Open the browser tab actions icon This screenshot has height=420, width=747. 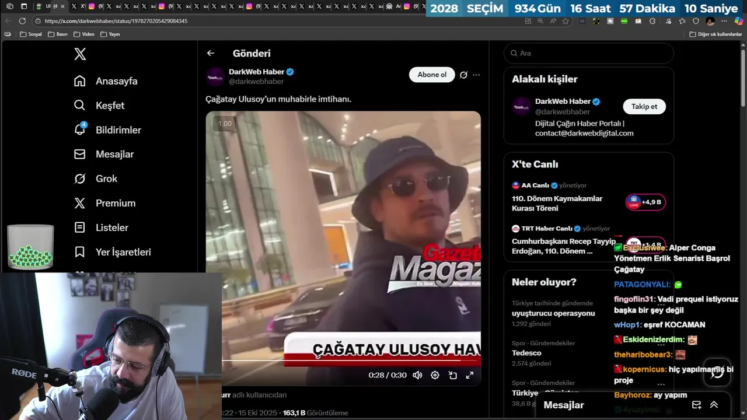(24, 6)
